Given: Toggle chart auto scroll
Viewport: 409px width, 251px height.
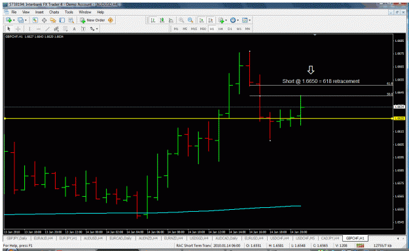Looking at the screenshot, I should (202, 20).
